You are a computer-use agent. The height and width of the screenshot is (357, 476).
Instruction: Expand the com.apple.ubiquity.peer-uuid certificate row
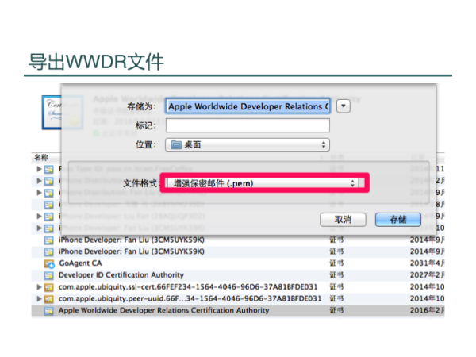pyautogui.click(x=39, y=298)
